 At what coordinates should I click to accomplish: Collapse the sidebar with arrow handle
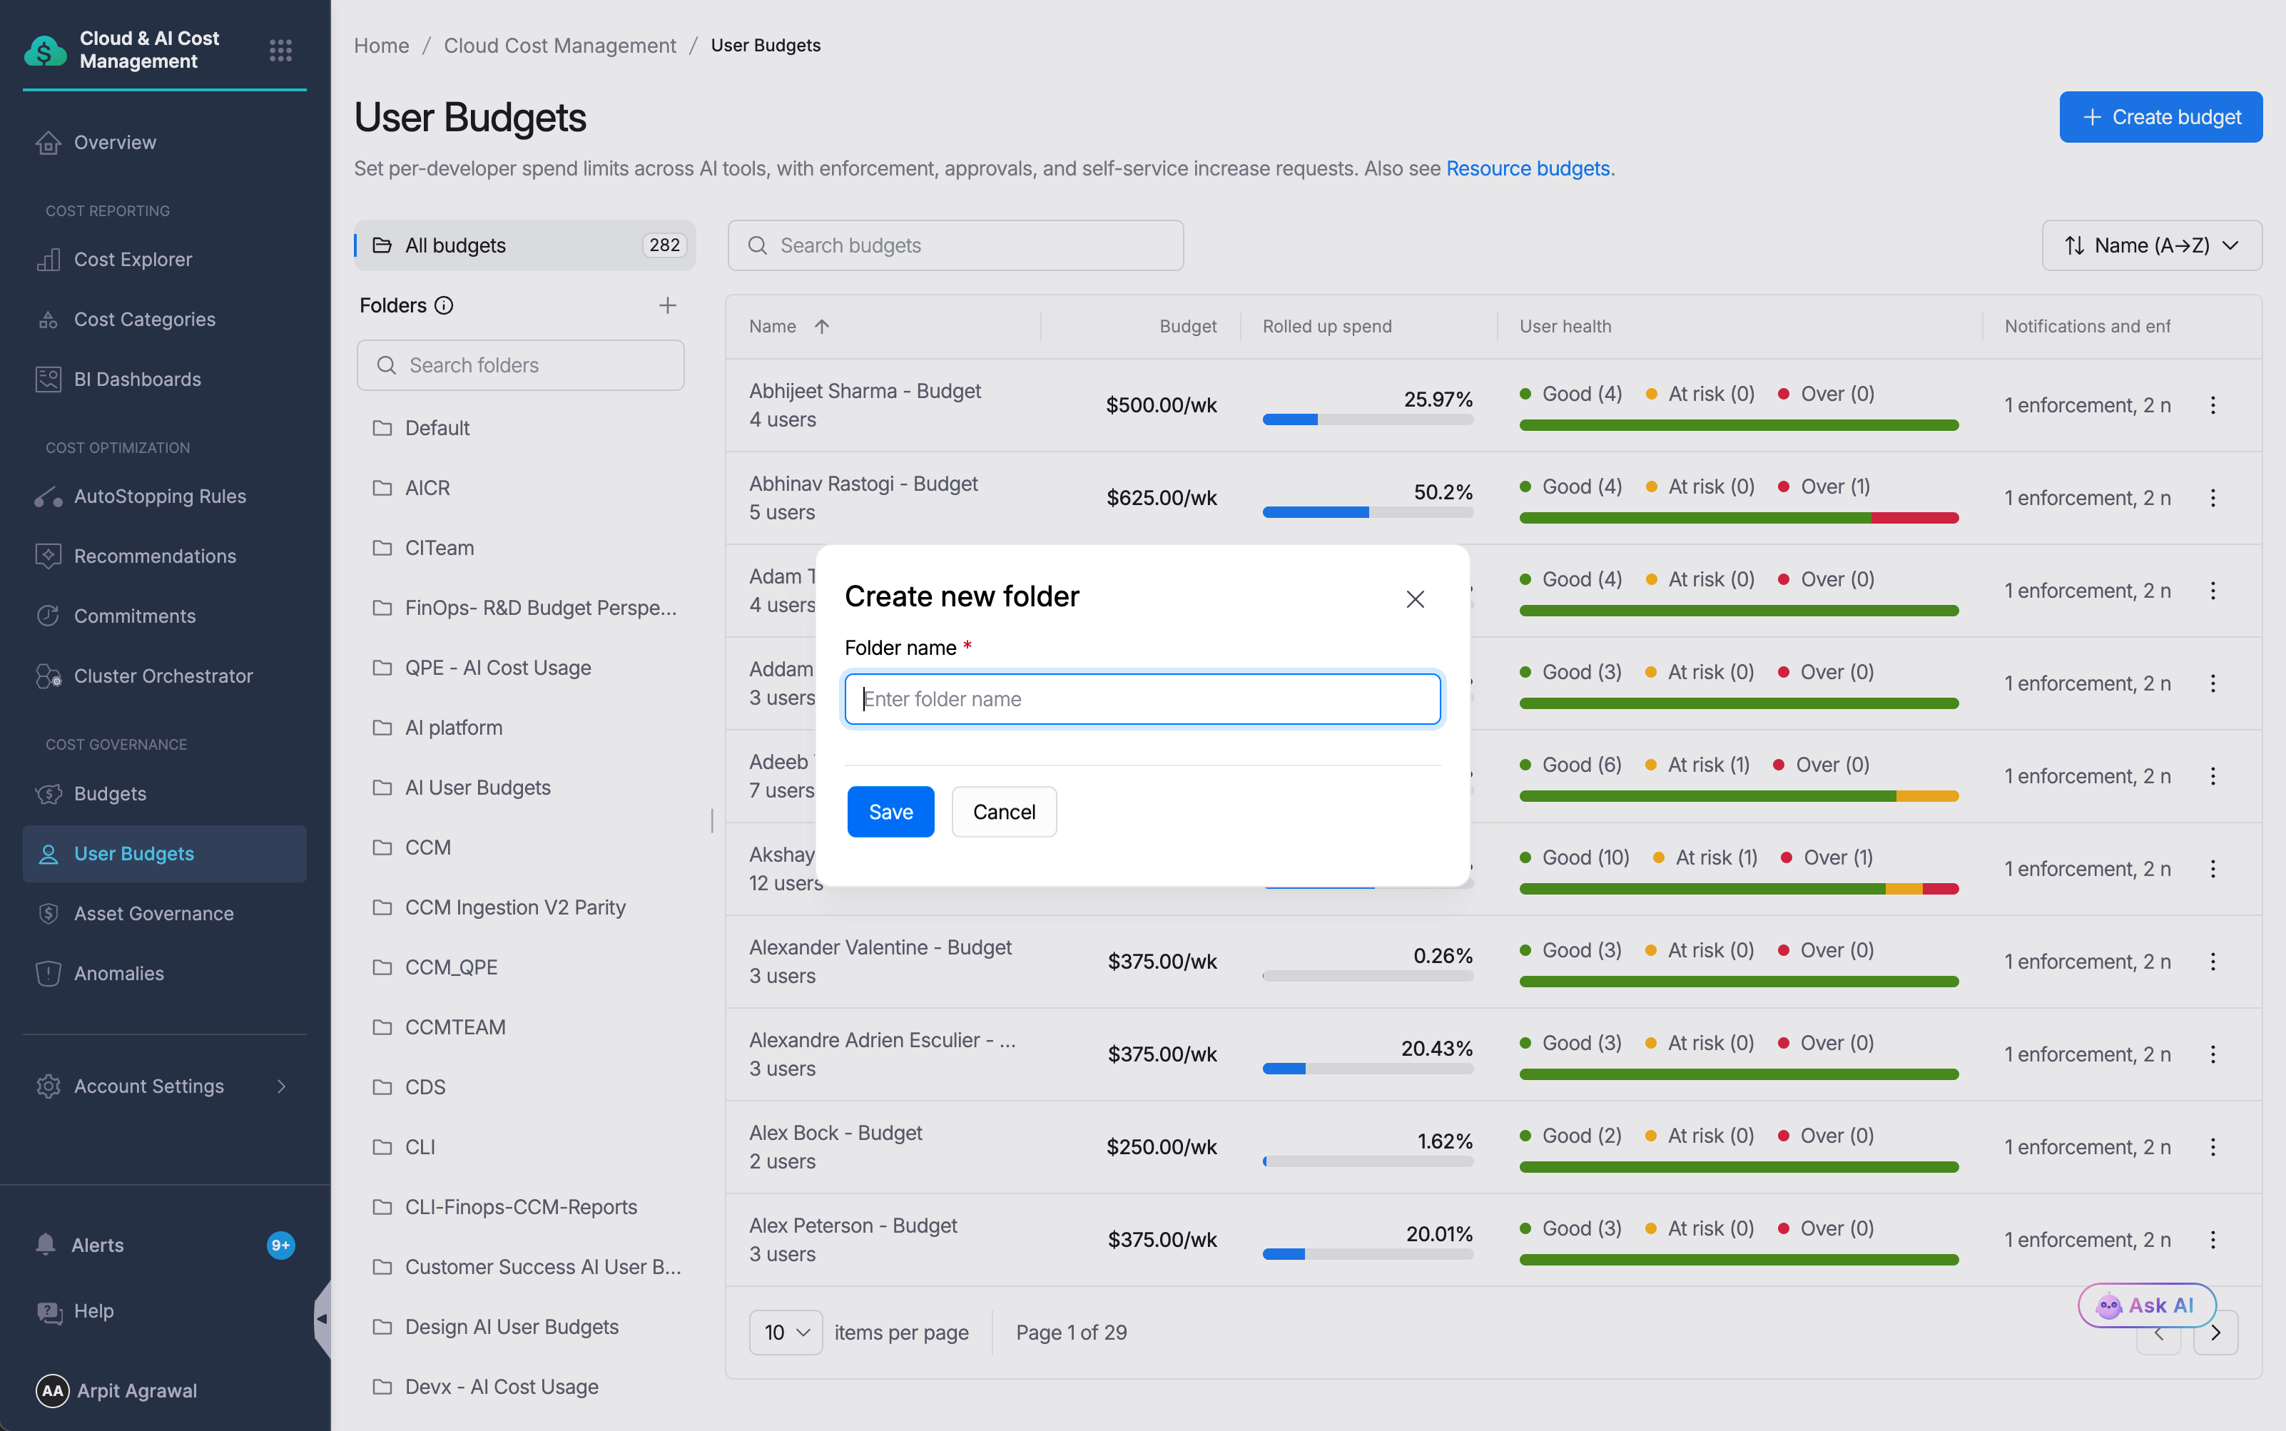click(x=322, y=1318)
